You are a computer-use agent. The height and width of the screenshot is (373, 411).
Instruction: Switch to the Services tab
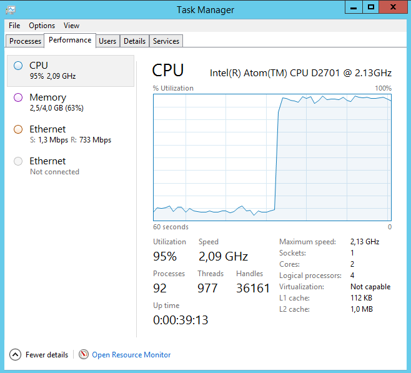point(166,41)
